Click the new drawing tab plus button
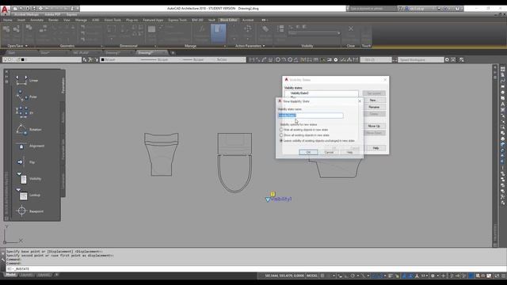 coord(173,53)
